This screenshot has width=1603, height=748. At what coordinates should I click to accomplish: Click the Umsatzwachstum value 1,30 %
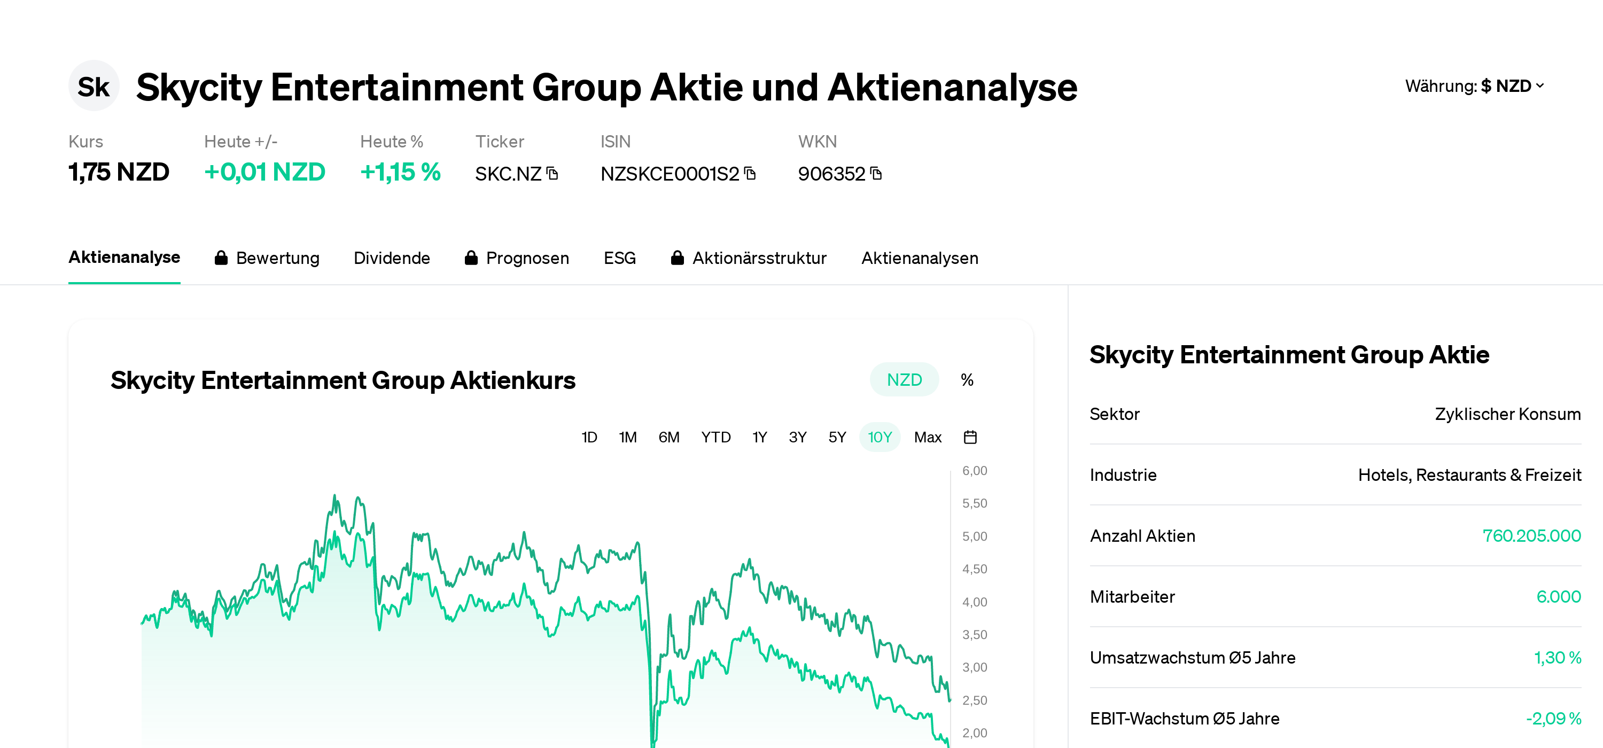(1557, 658)
